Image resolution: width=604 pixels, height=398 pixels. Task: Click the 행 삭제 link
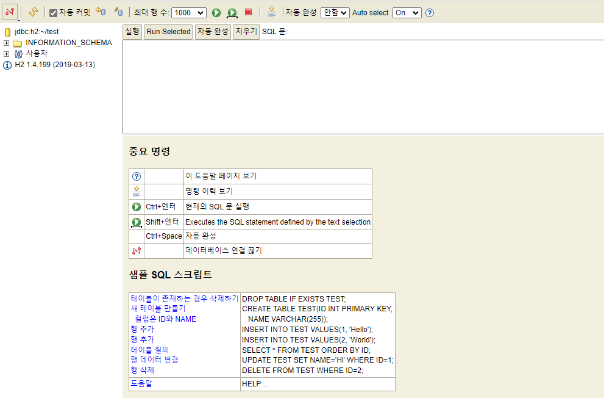142,370
